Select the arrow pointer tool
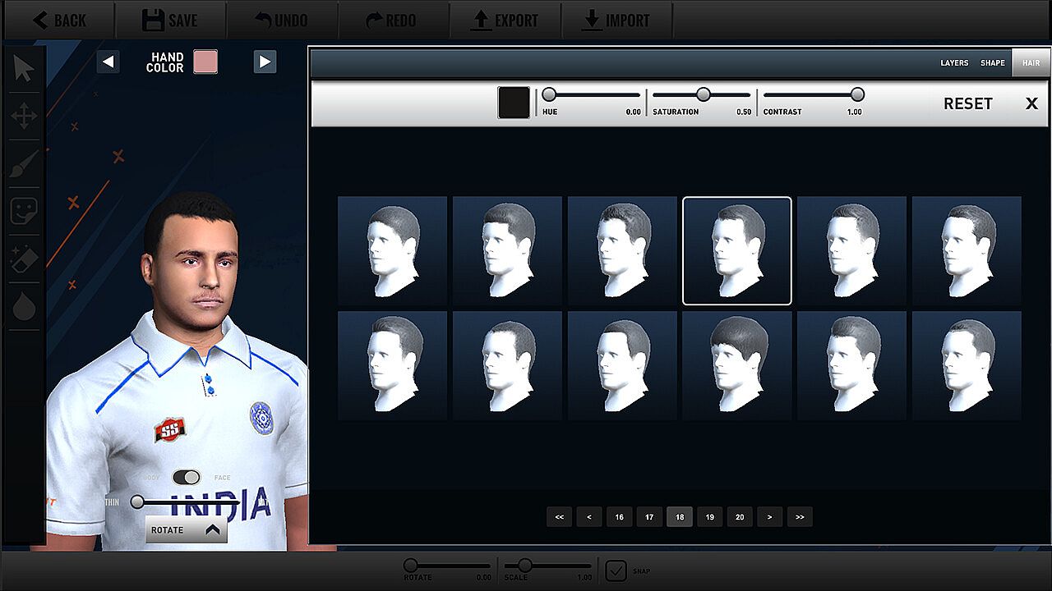 coord(24,70)
